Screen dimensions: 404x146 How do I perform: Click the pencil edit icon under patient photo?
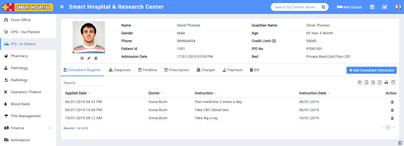click(x=89, y=58)
